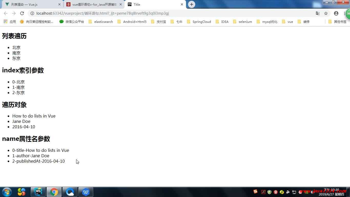This screenshot has height=197, width=350.
Task: Click the index索引参数 heading
Action: [23, 70]
